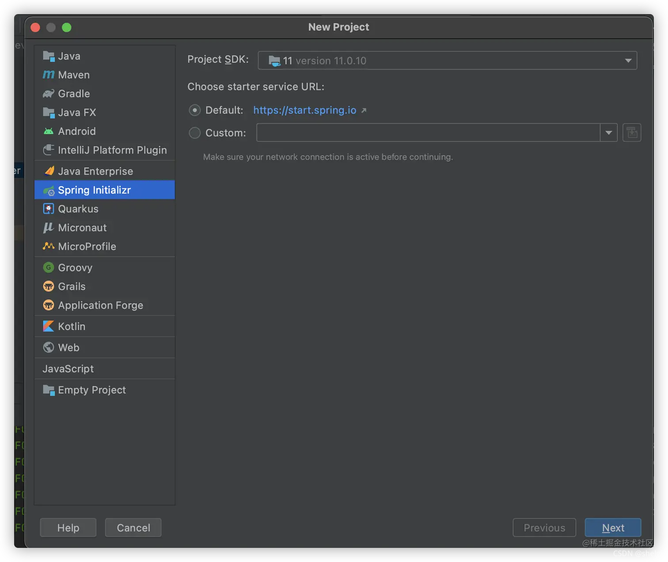
Task: Click the Micronaut mu icon
Action: coord(49,228)
